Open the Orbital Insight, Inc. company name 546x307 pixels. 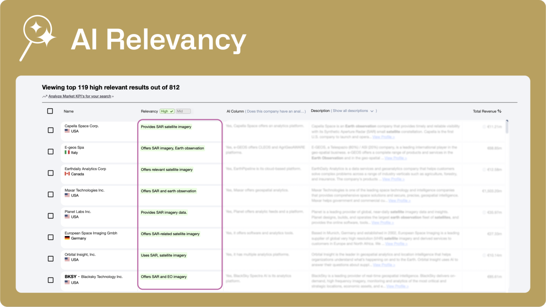pos(80,255)
